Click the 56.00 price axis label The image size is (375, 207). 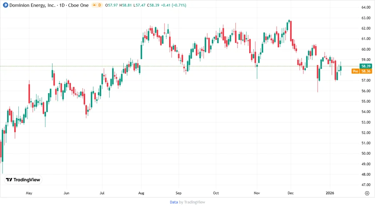coord(366,91)
